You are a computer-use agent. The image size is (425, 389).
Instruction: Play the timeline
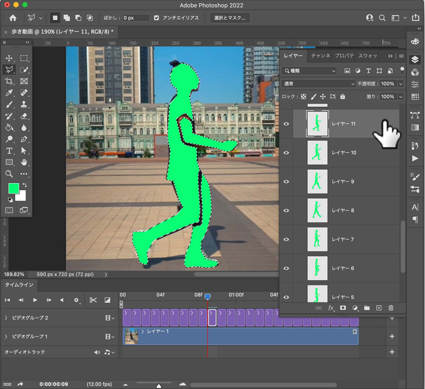(35, 300)
